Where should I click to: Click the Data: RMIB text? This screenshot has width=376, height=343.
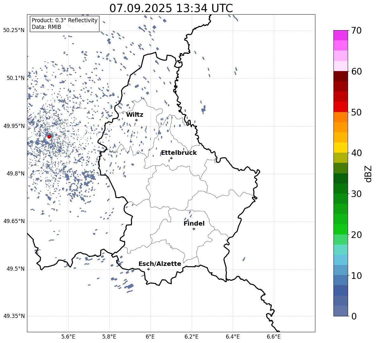click(x=46, y=27)
